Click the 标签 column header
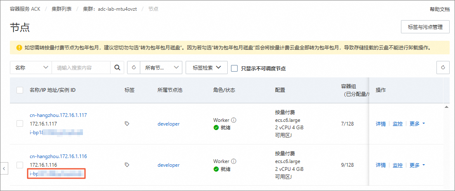The height and width of the screenshot is (191, 455). (130, 90)
